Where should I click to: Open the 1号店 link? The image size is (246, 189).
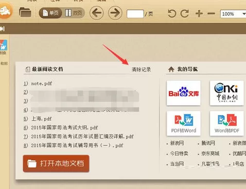238,164
